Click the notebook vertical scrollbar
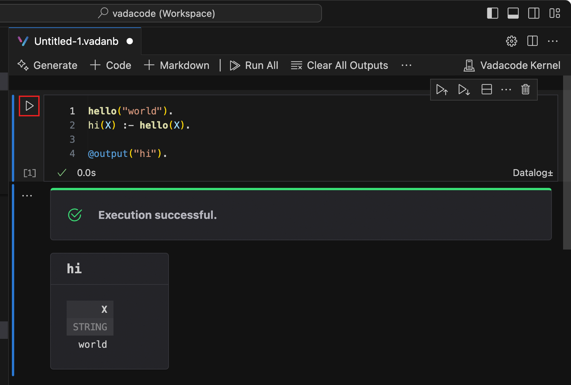The image size is (571, 385). coord(567,163)
